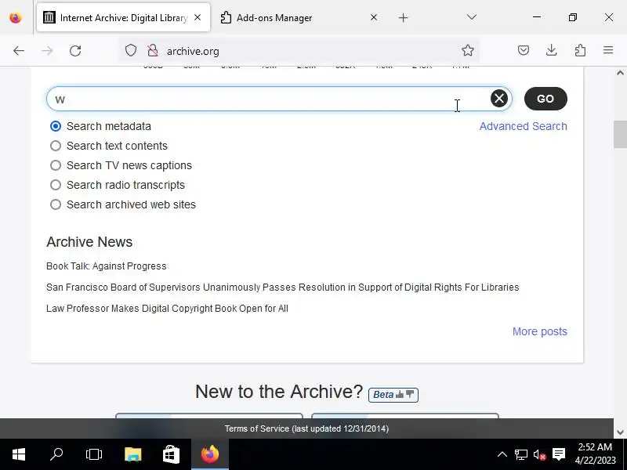
Task: Give thumbs up on Beta badge
Action: [x=400, y=395]
